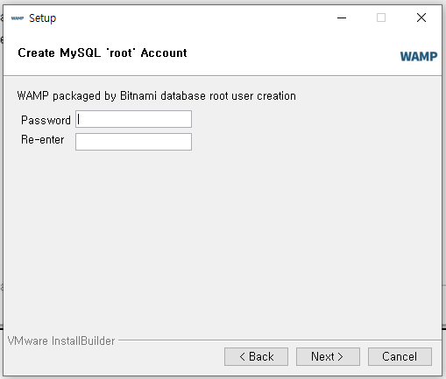
Task: Click the Bitnami database root user description
Action: 157,96
